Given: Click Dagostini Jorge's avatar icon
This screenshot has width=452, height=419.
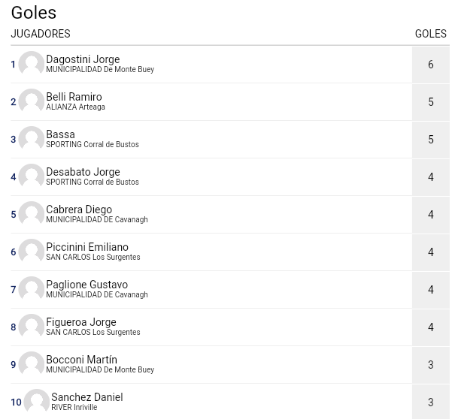Looking at the screenshot, I should 31,64.
